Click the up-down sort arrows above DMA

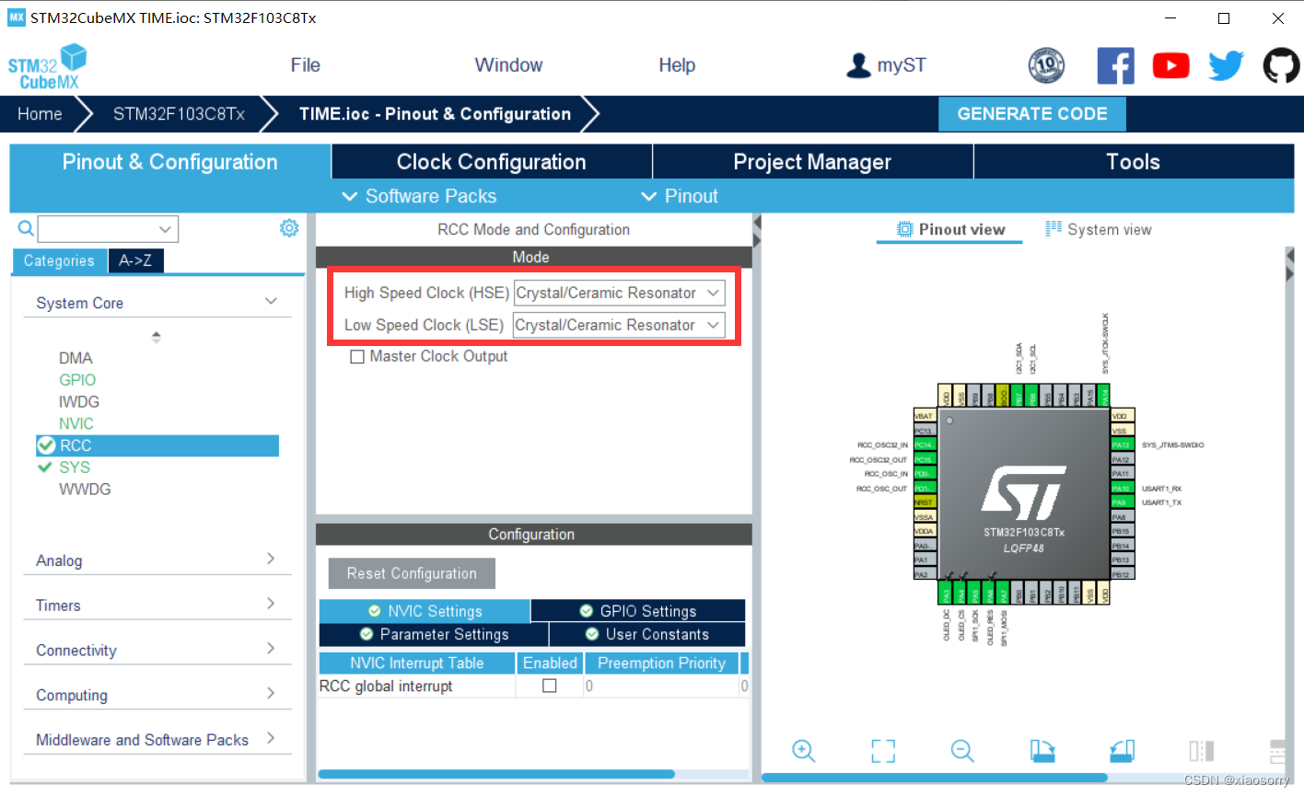pyautogui.click(x=157, y=337)
